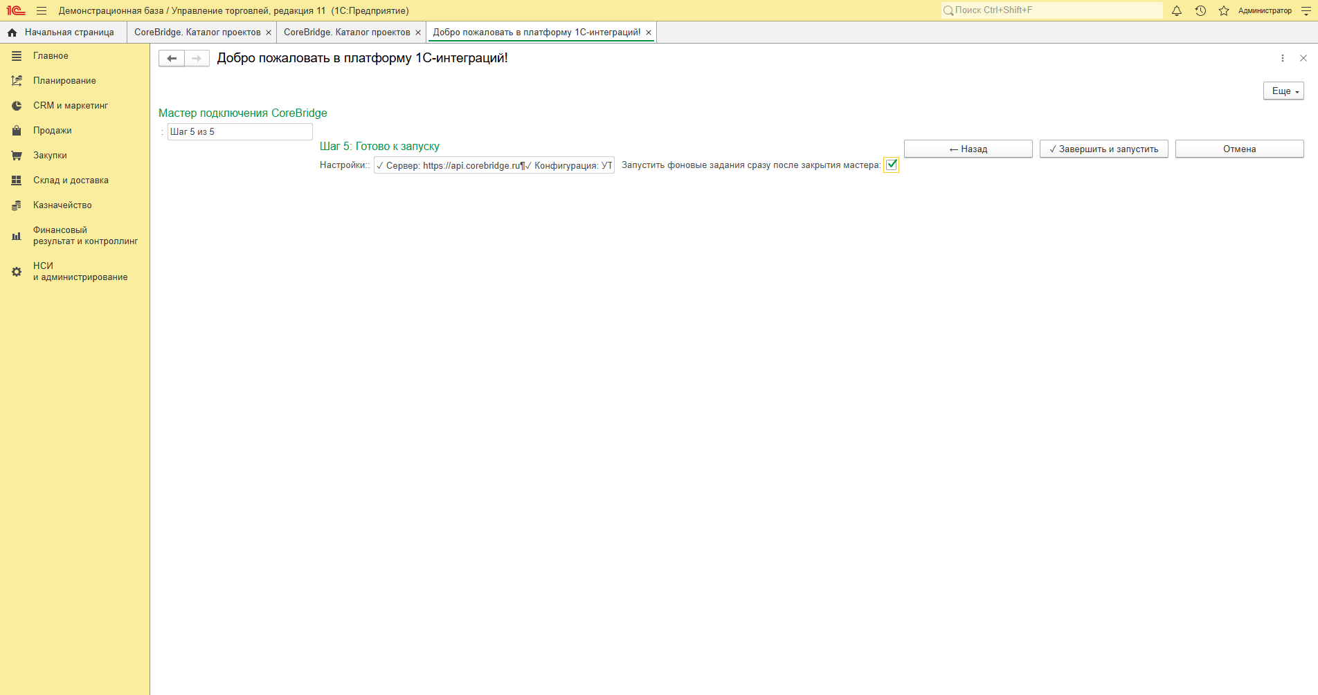Screen dimensions: 1318x695
Task: Click the Назад button
Action: pos(968,149)
